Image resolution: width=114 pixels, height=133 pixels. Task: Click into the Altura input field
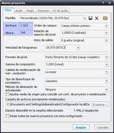(26, 33)
